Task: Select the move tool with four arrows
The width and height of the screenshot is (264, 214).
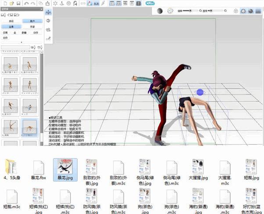Action: pos(49,12)
